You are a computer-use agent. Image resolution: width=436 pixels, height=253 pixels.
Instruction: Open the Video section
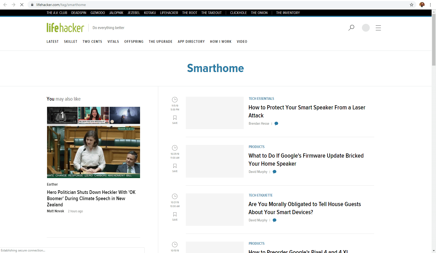tap(242, 41)
